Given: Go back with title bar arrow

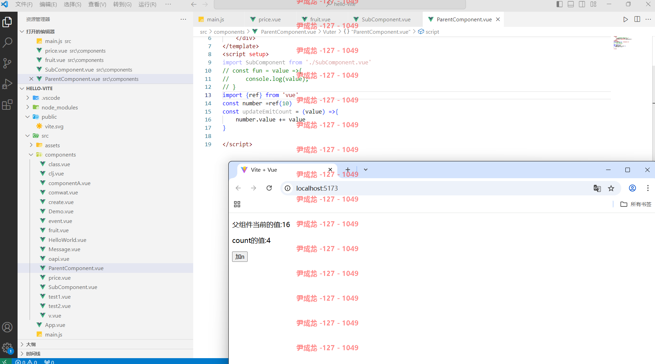Looking at the screenshot, I should click(x=194, y=4).
